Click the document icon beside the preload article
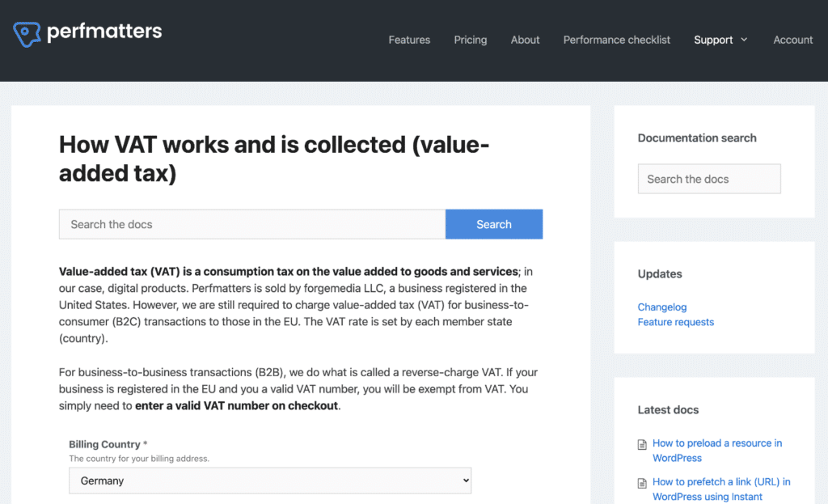Screen dimensions: 828x504 click(643, 444)
